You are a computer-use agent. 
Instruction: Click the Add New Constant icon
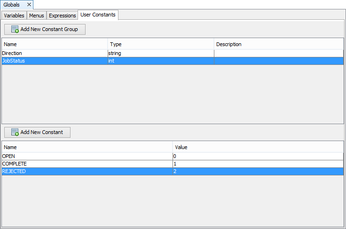click(x=15, y=132)
